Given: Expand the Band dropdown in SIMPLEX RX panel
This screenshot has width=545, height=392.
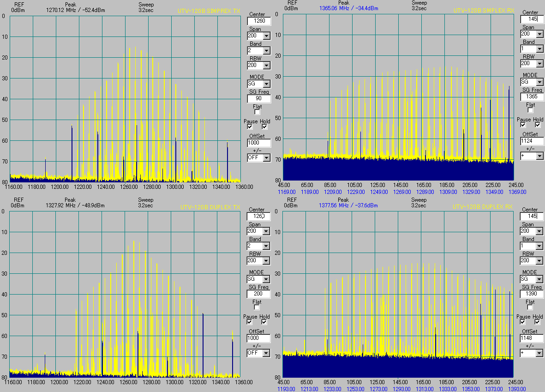Looking at the screenshot, I should click(x=539, y=48).
